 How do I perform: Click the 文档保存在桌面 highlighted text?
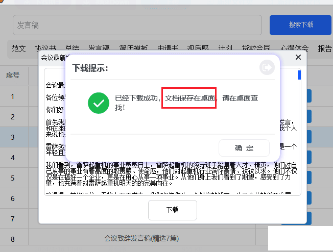pyautogui.click(x=189, y=97)
